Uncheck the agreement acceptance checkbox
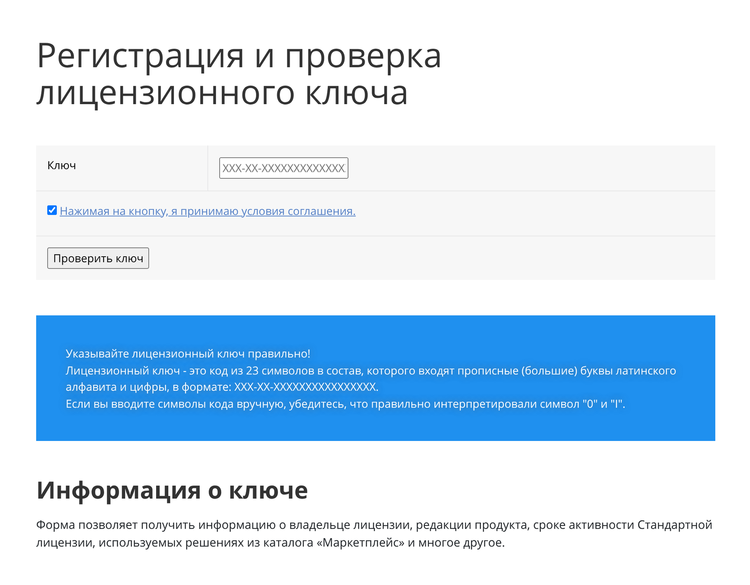The height and width of the screenshot is (585, 750). coord(52,210)
